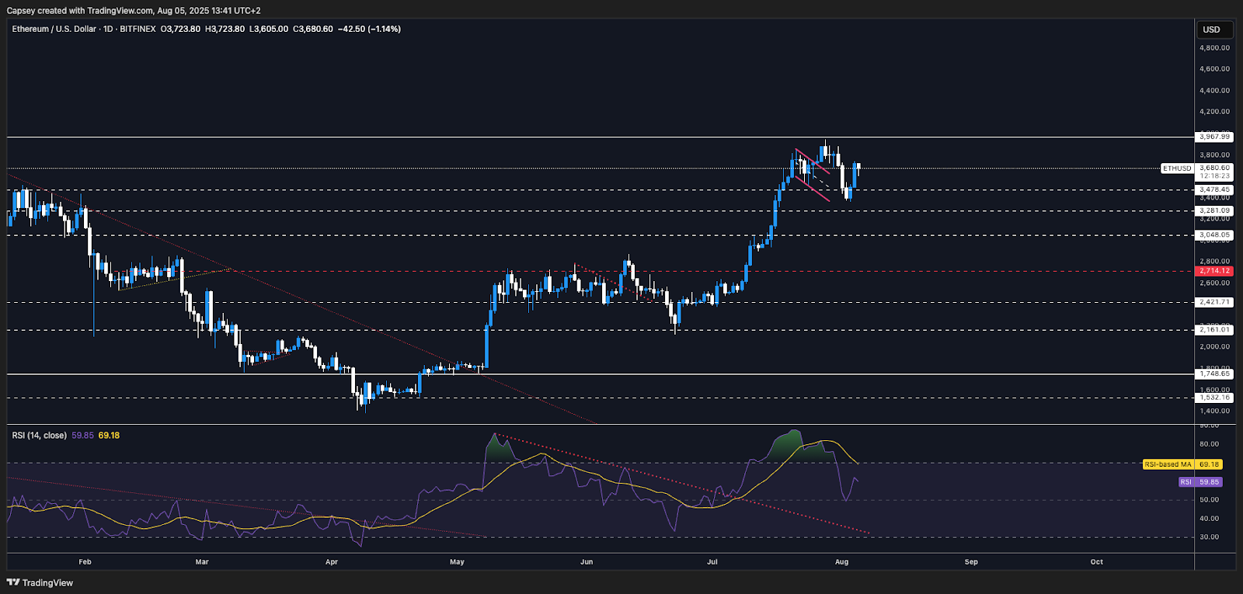
Task: Select the red 2,714.12 price label
Action: pos(1213,271)
